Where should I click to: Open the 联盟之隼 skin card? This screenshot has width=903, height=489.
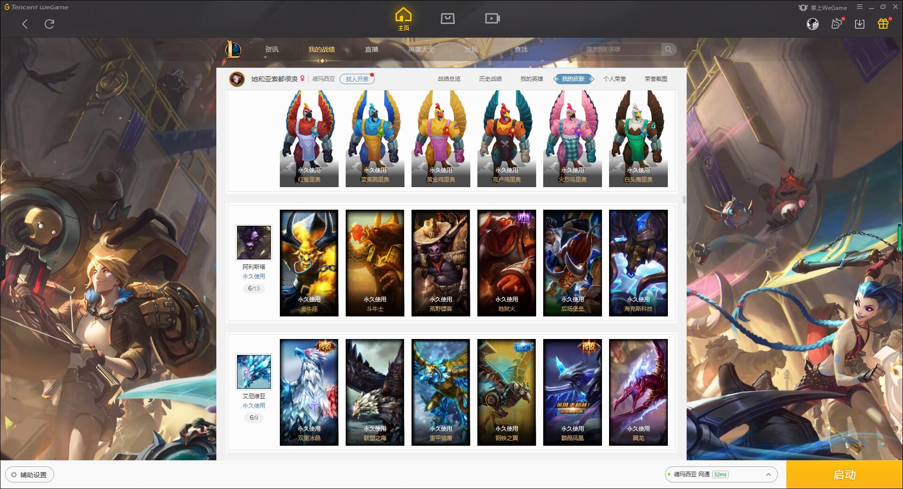click(x=375, y=392)
